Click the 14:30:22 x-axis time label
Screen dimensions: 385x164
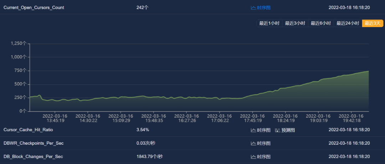pyautogui.click(x=88, y=121)
